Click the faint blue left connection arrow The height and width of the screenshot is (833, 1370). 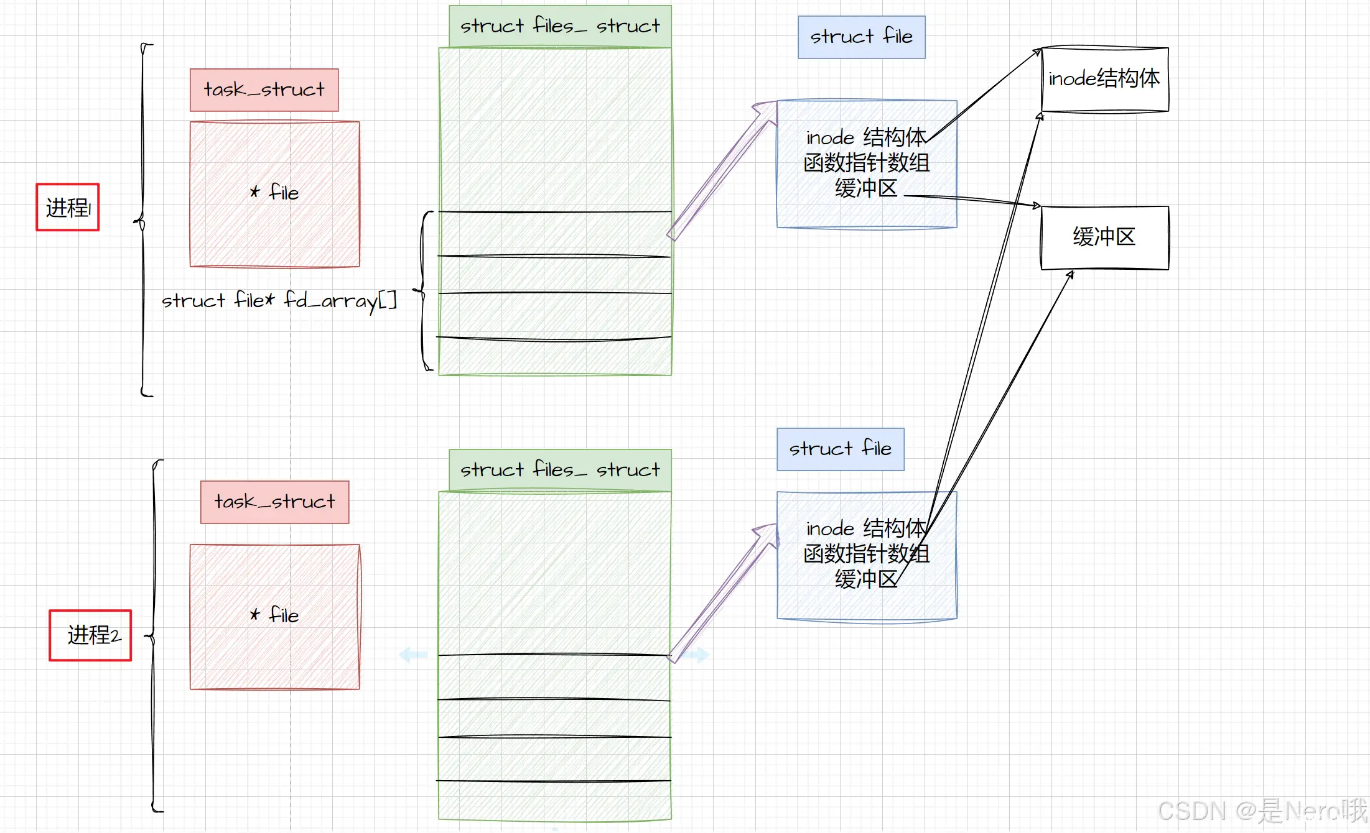pos(413,655)
